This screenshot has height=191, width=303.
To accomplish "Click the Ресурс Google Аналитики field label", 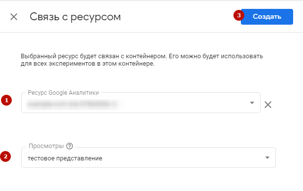I will click(x=63, y=93).
